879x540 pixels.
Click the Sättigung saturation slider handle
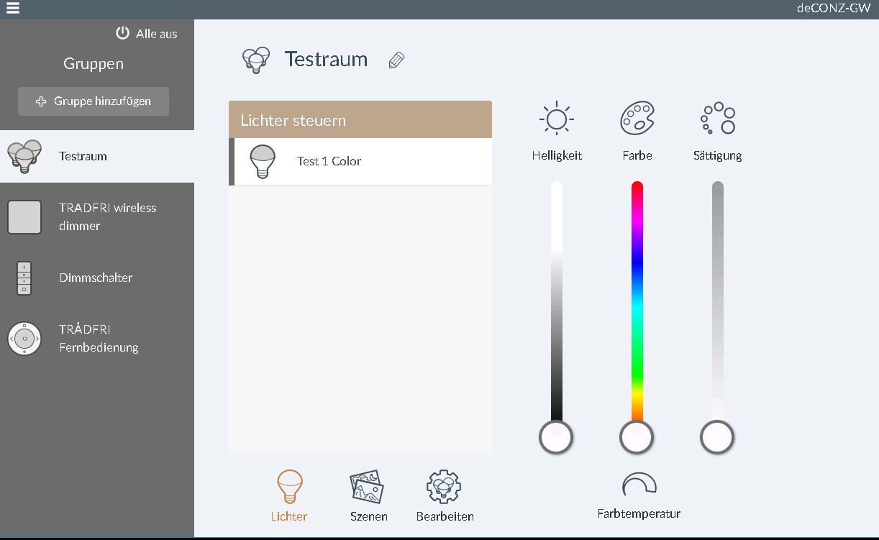pyautogui.click(x=717, y=436)
